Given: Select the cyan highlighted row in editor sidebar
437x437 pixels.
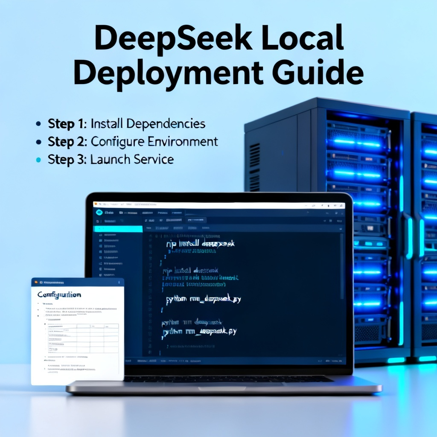Looking at the screenshot, I should point(118,229).
